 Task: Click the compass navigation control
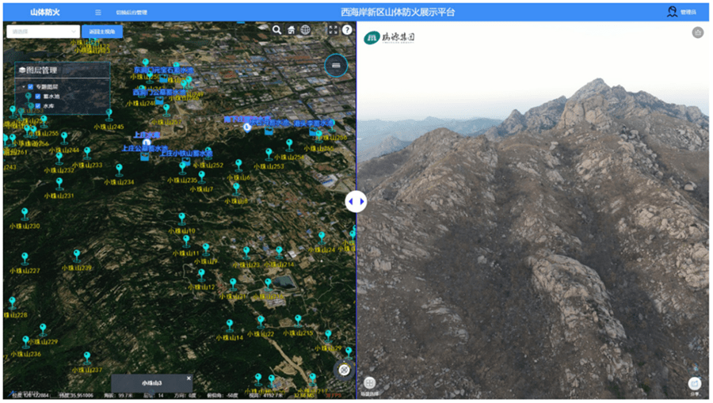click(x=345, y=370)
